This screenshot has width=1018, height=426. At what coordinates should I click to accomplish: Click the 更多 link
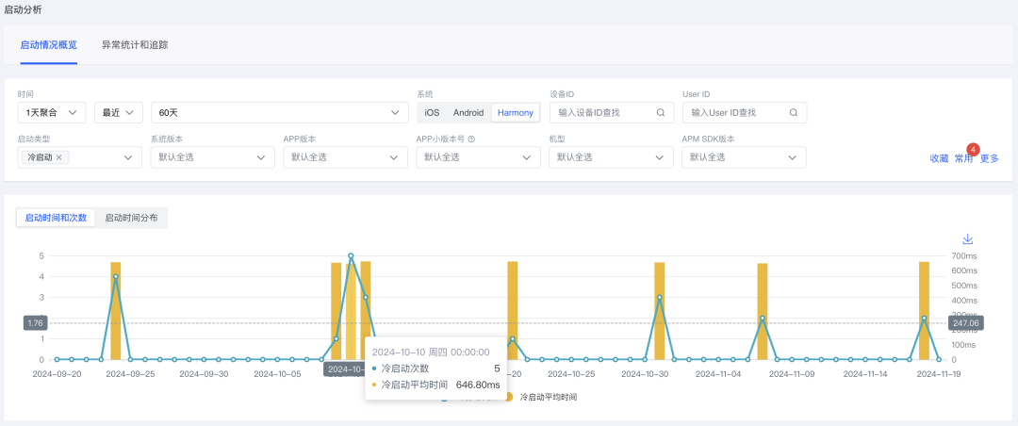coord(989,158)
